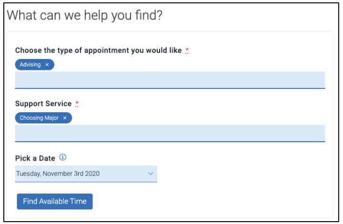Click the 'Choose the type of appointment' label
This screenshot has height=224, width=343.
99,50
